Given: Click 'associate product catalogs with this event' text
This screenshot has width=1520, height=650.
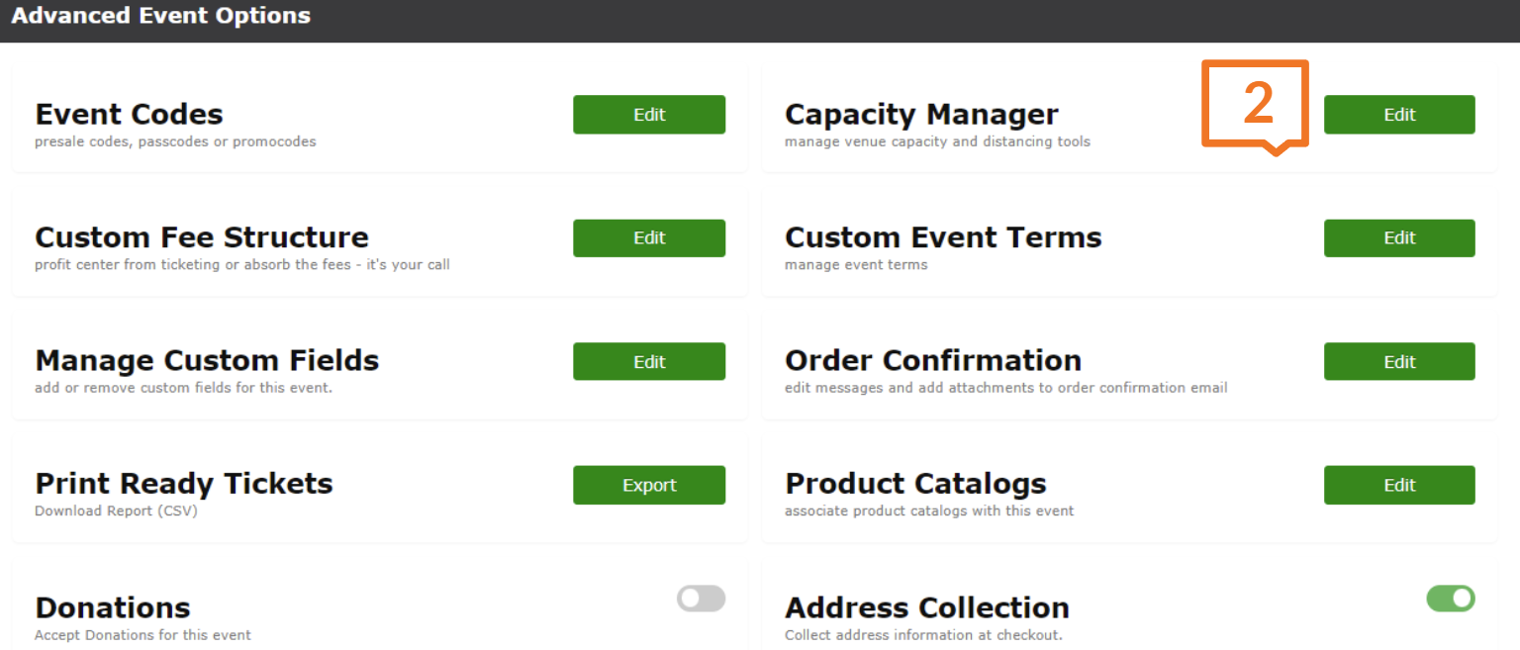Looking at the screenshot, I should (929, 511).
